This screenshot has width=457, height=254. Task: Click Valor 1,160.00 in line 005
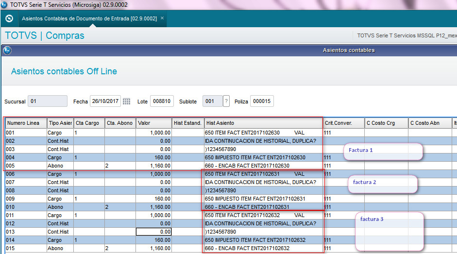153,166
